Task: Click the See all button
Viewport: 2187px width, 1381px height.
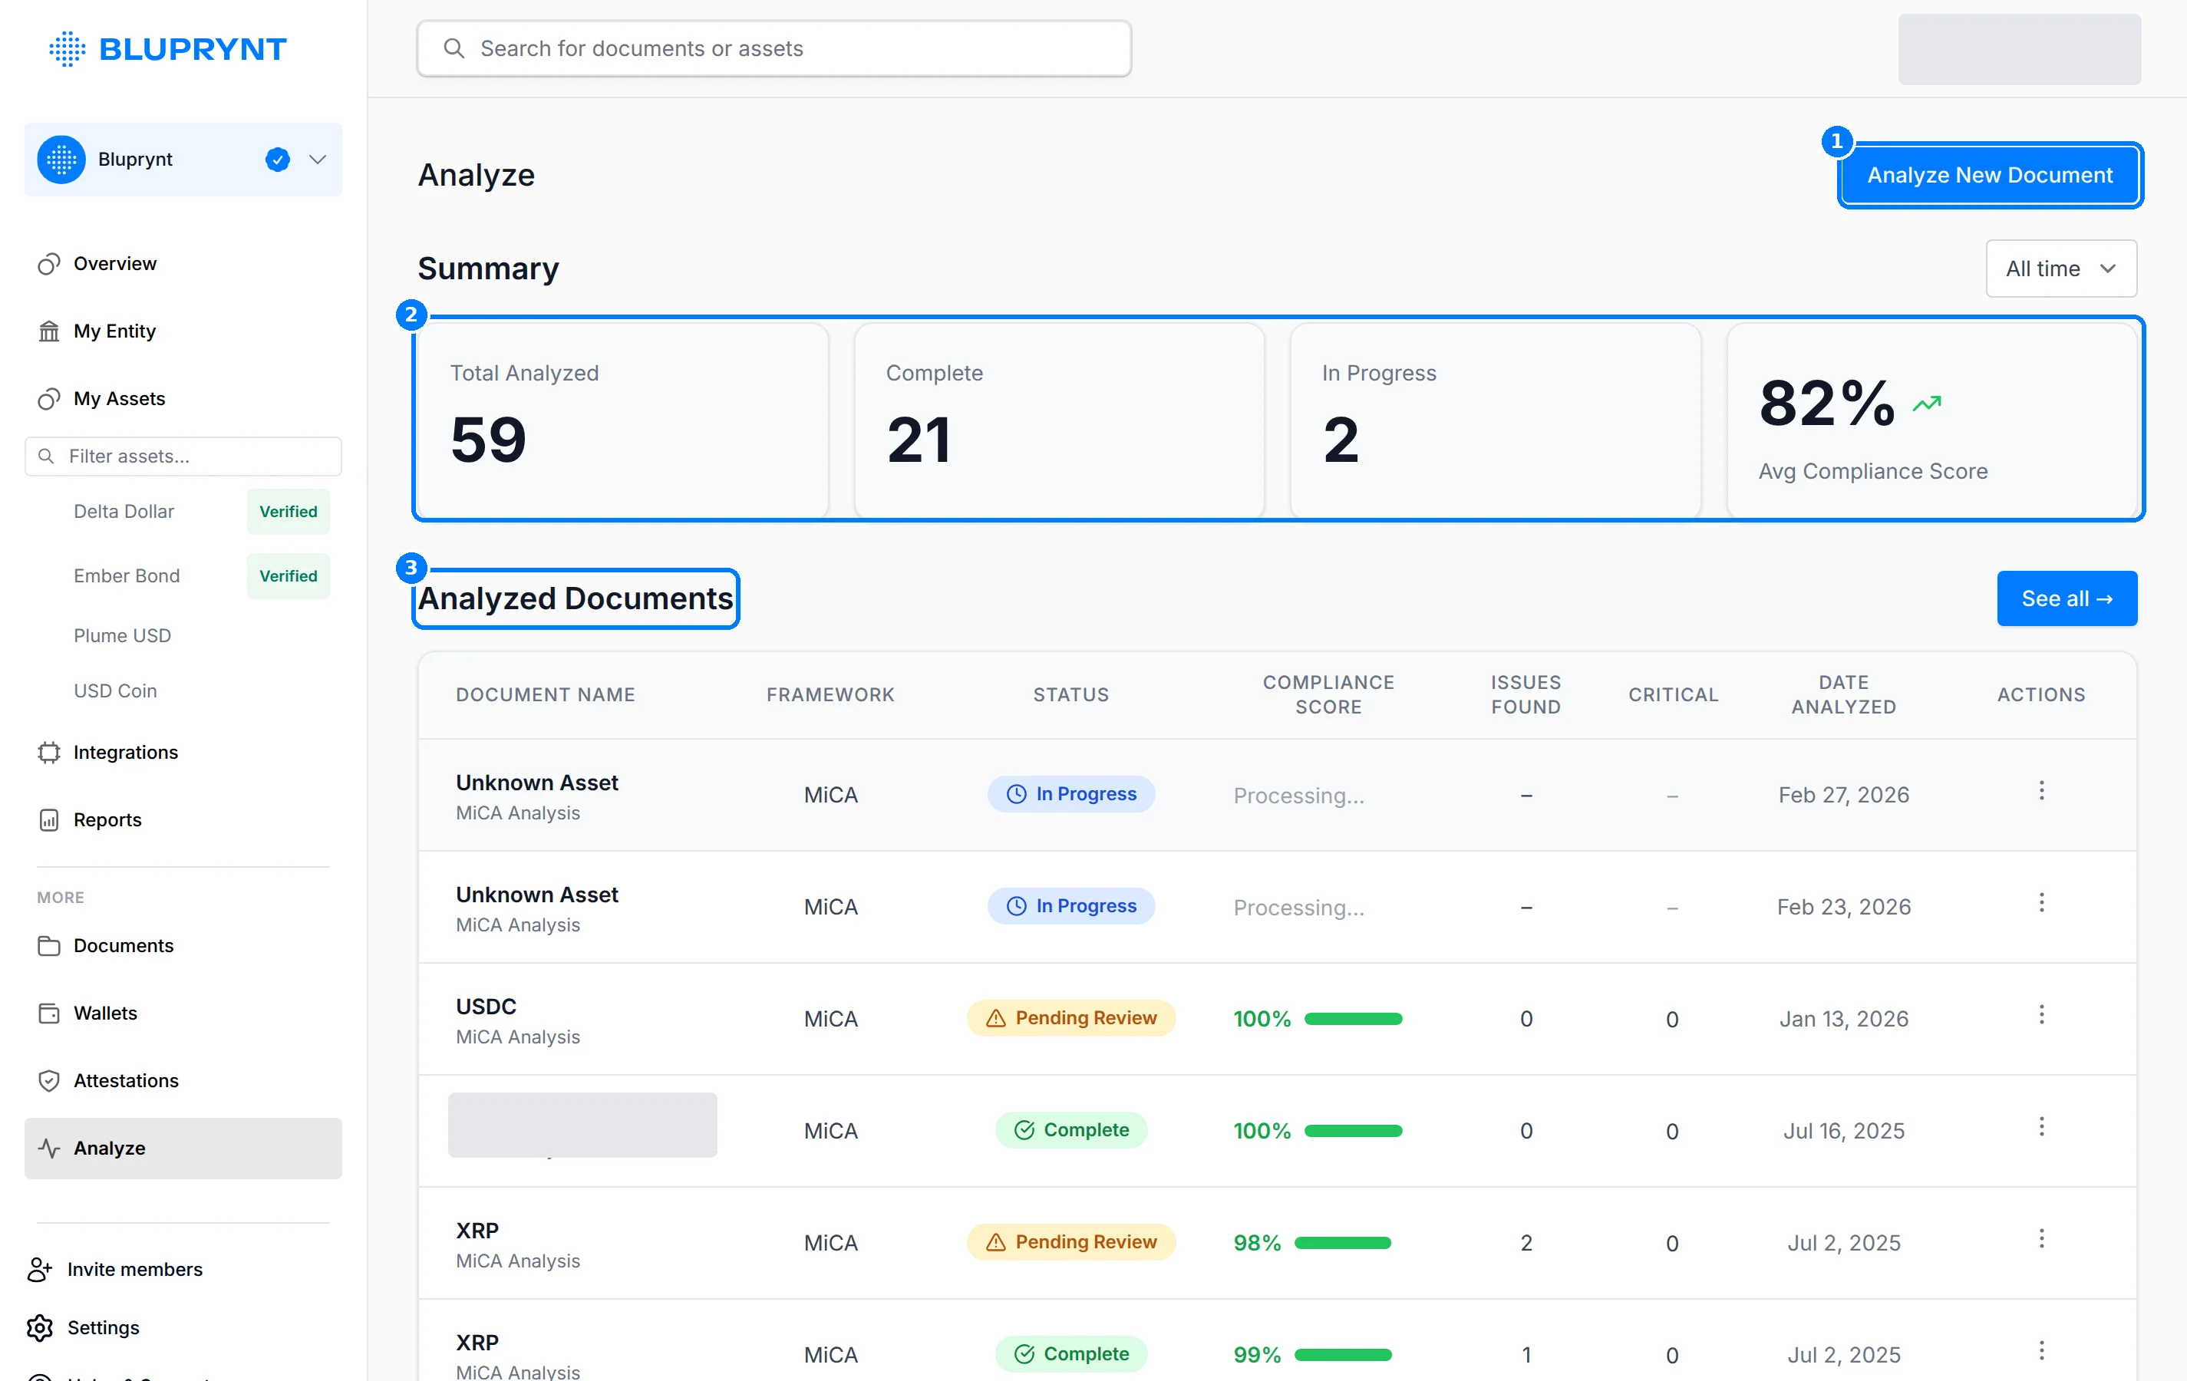Action: pyautogui.click(x=2067, y=598)
